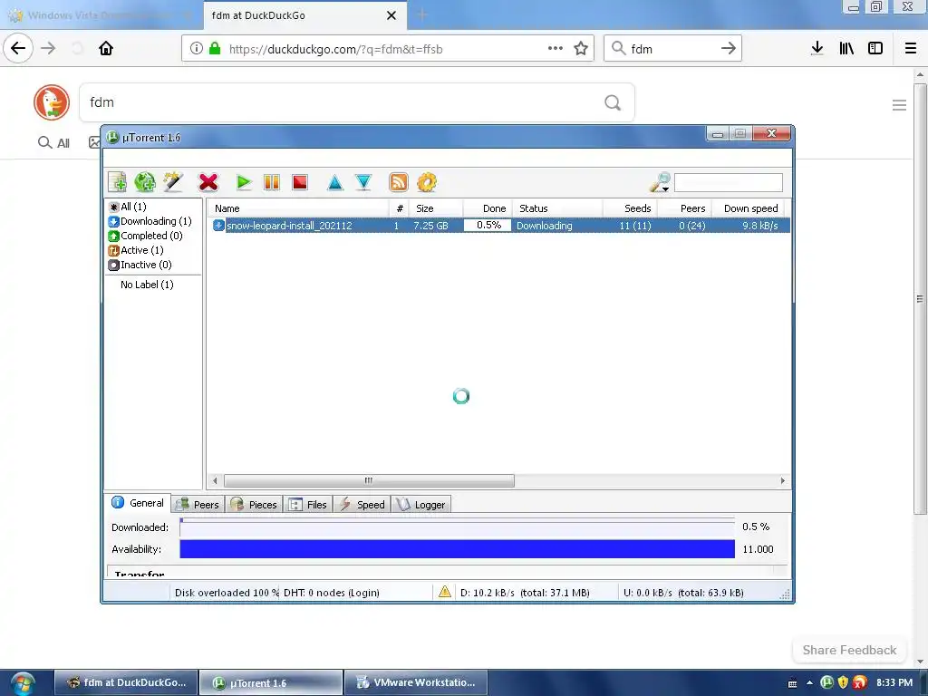Image resolution: width=928 pixels, height=696 pixels.
Task: Sort by the Down speed column header
Action: pyautogui.click(x=749, y=208)
